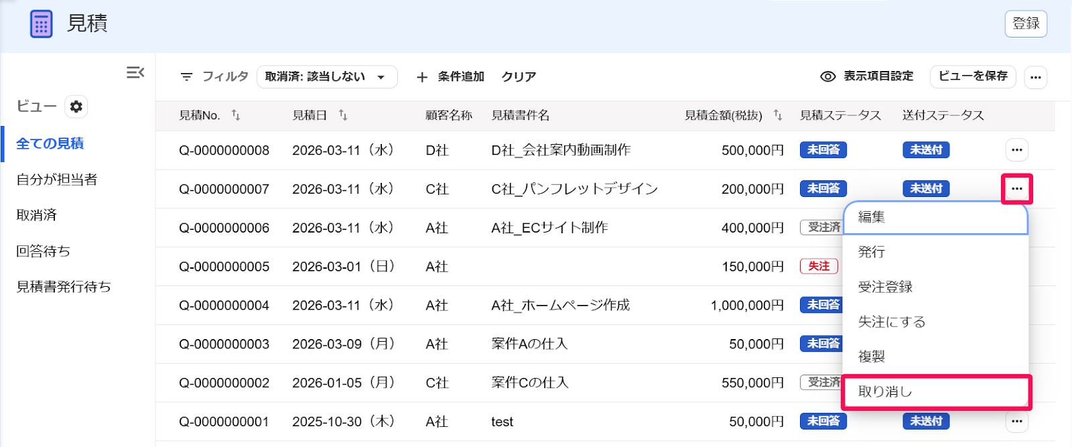Click the 550,000円 amount
This screenshot has width=1072, height=447.
tap(752, 383)
